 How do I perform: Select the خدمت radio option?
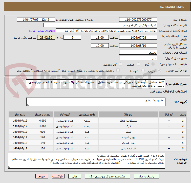coord(138,64)
